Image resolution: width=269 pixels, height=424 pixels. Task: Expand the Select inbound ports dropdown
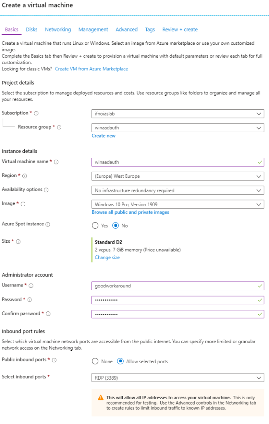pyautogui.click(x=178, y=378)
